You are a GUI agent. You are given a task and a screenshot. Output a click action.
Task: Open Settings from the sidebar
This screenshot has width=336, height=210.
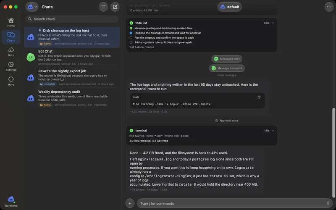click(11, 66)
